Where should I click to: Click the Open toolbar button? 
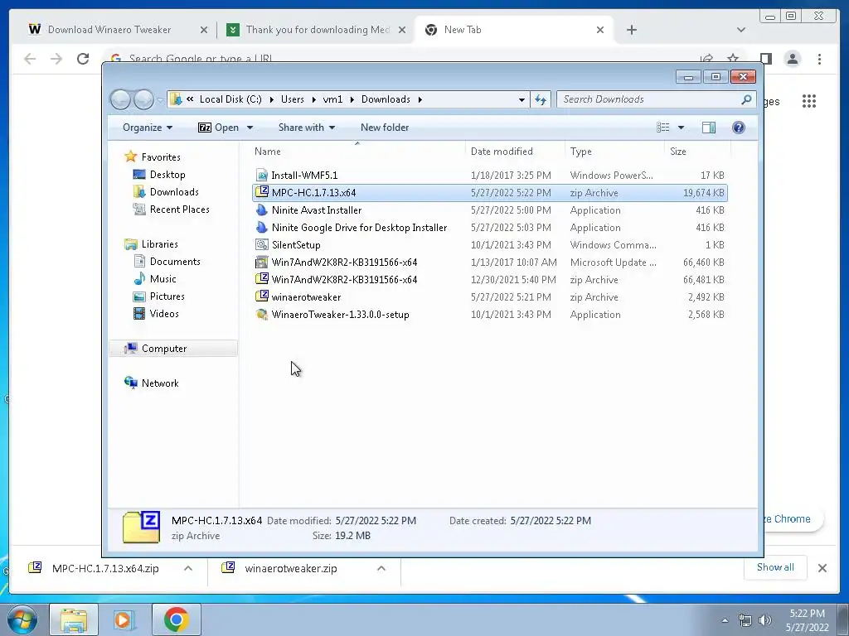219,128
